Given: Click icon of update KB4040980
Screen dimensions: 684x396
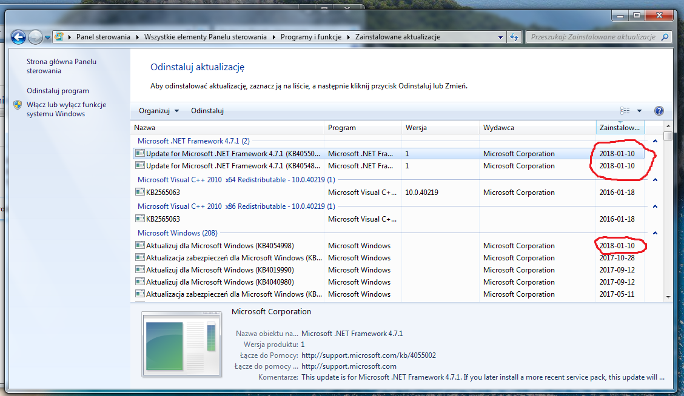Looking at the screenshot, I should click(x=139, y=282).
